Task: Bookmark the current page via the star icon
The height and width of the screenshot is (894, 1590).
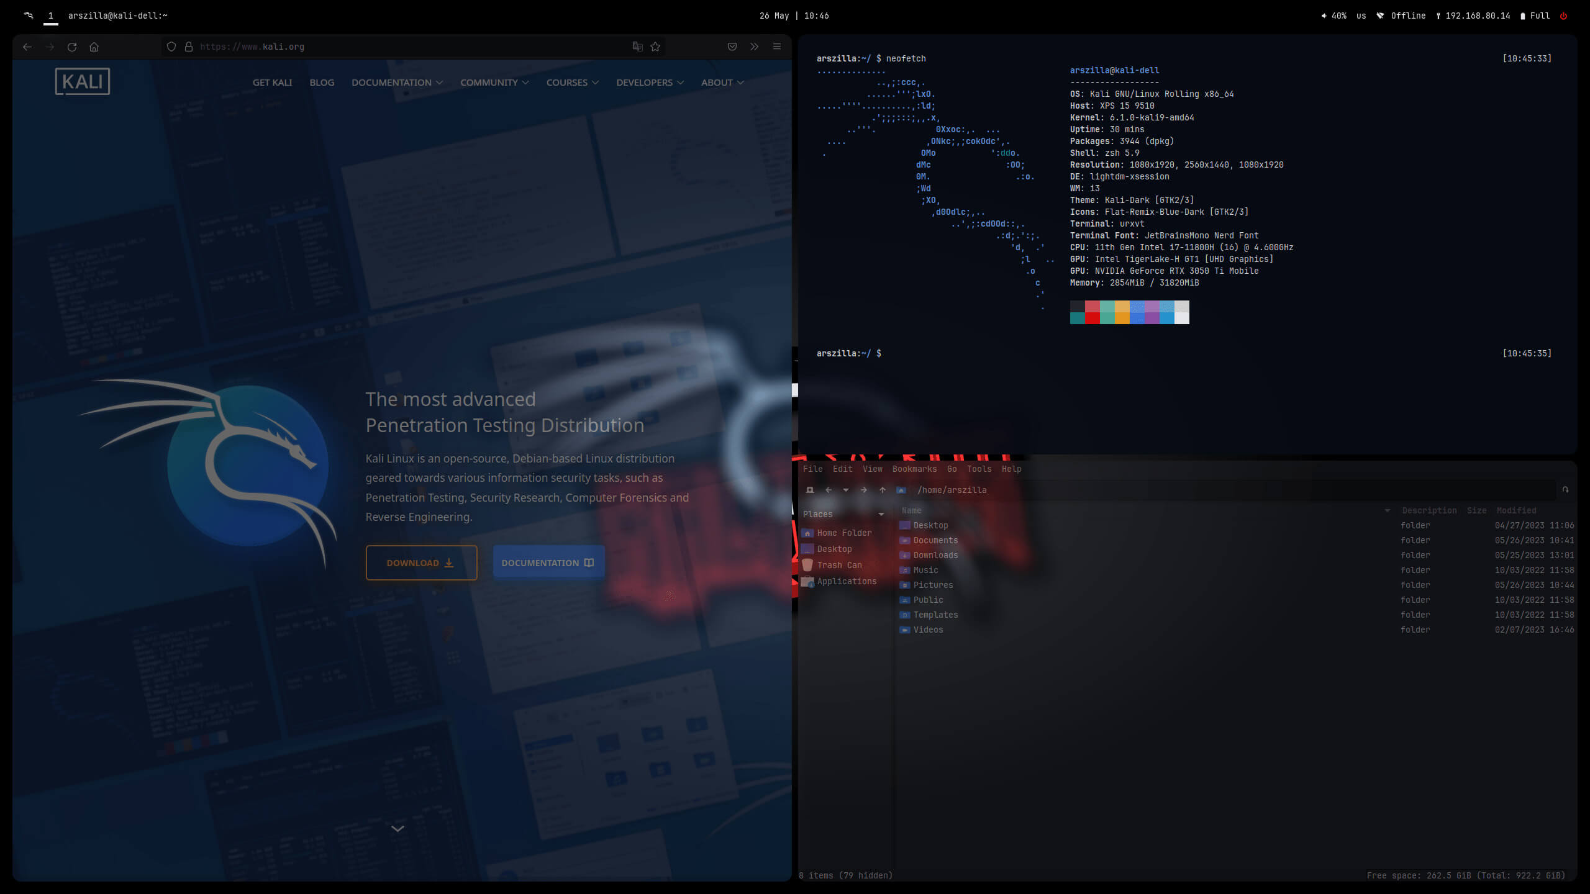Action: click(x=655, y=47)
